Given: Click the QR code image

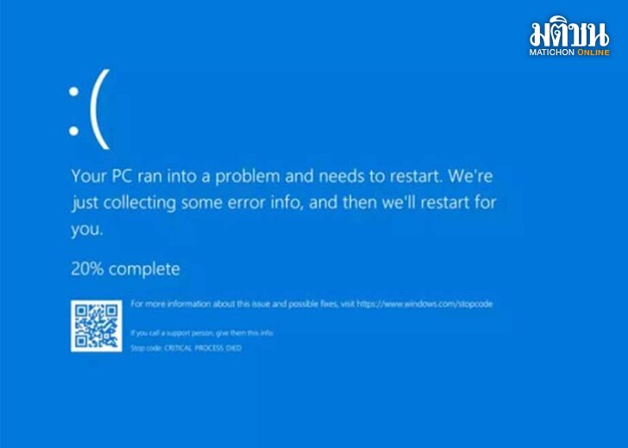Looking at the screenshot, I should click(x=97, y=326).
